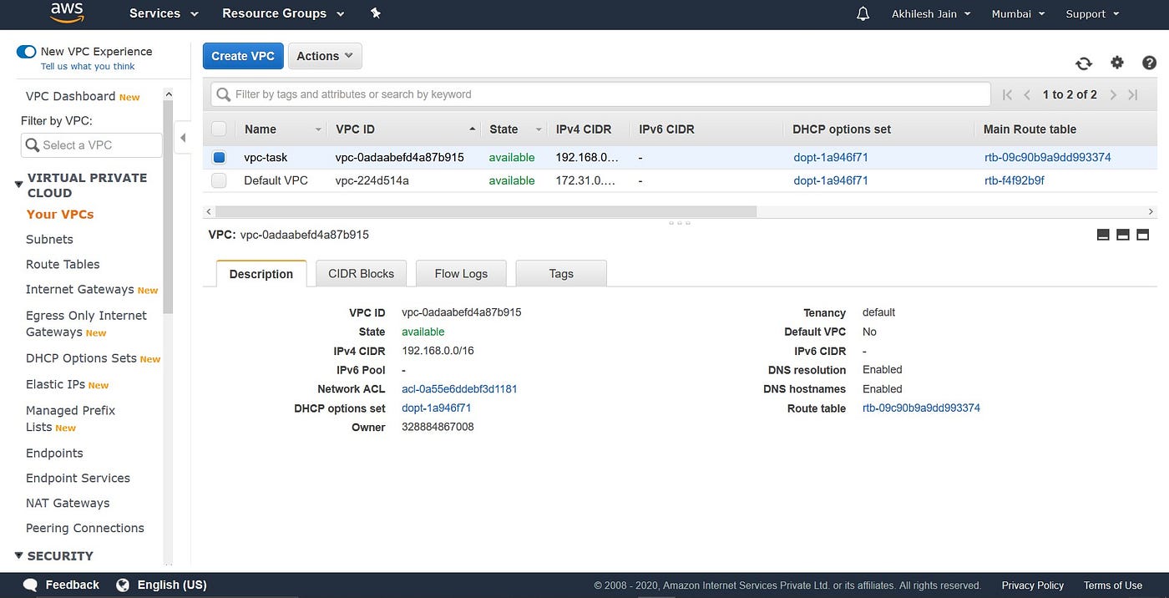1169x598 pixels.
Task: Open the Services dropdown
Action: tap(164, 13)
